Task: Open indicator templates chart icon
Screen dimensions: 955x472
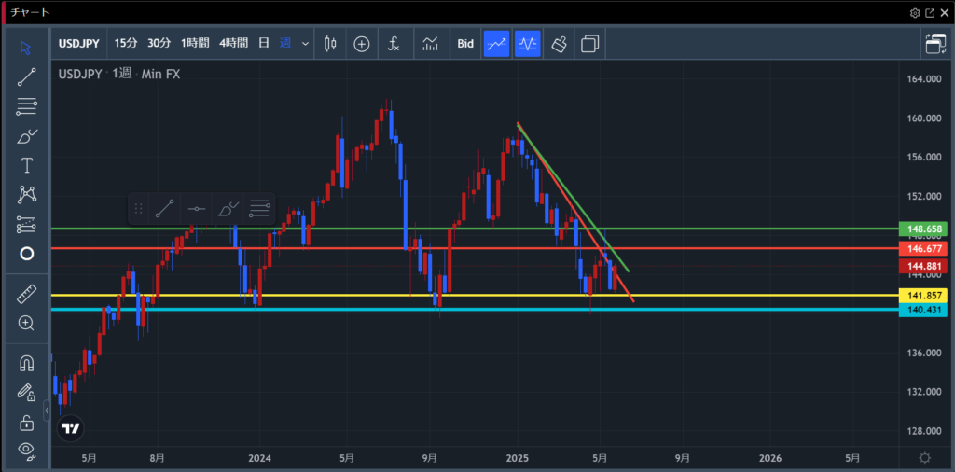Action: pyautogui.click(x=431, y=43)
